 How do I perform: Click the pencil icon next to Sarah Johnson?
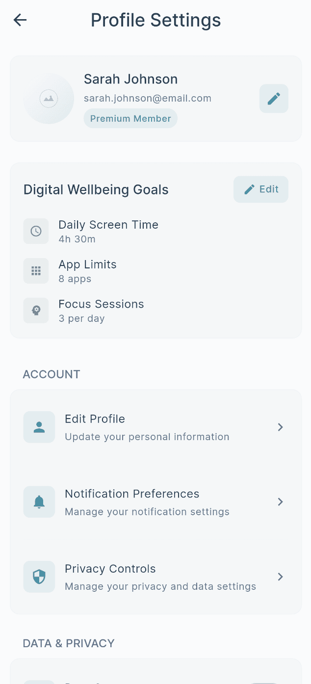click(273, 99)
